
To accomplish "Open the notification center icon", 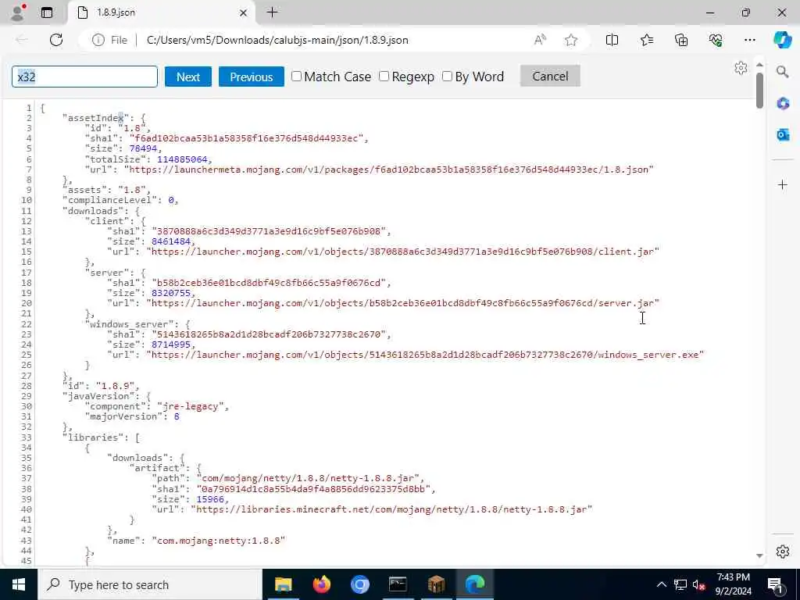I will pyautogui.click(x=775, y=584).
